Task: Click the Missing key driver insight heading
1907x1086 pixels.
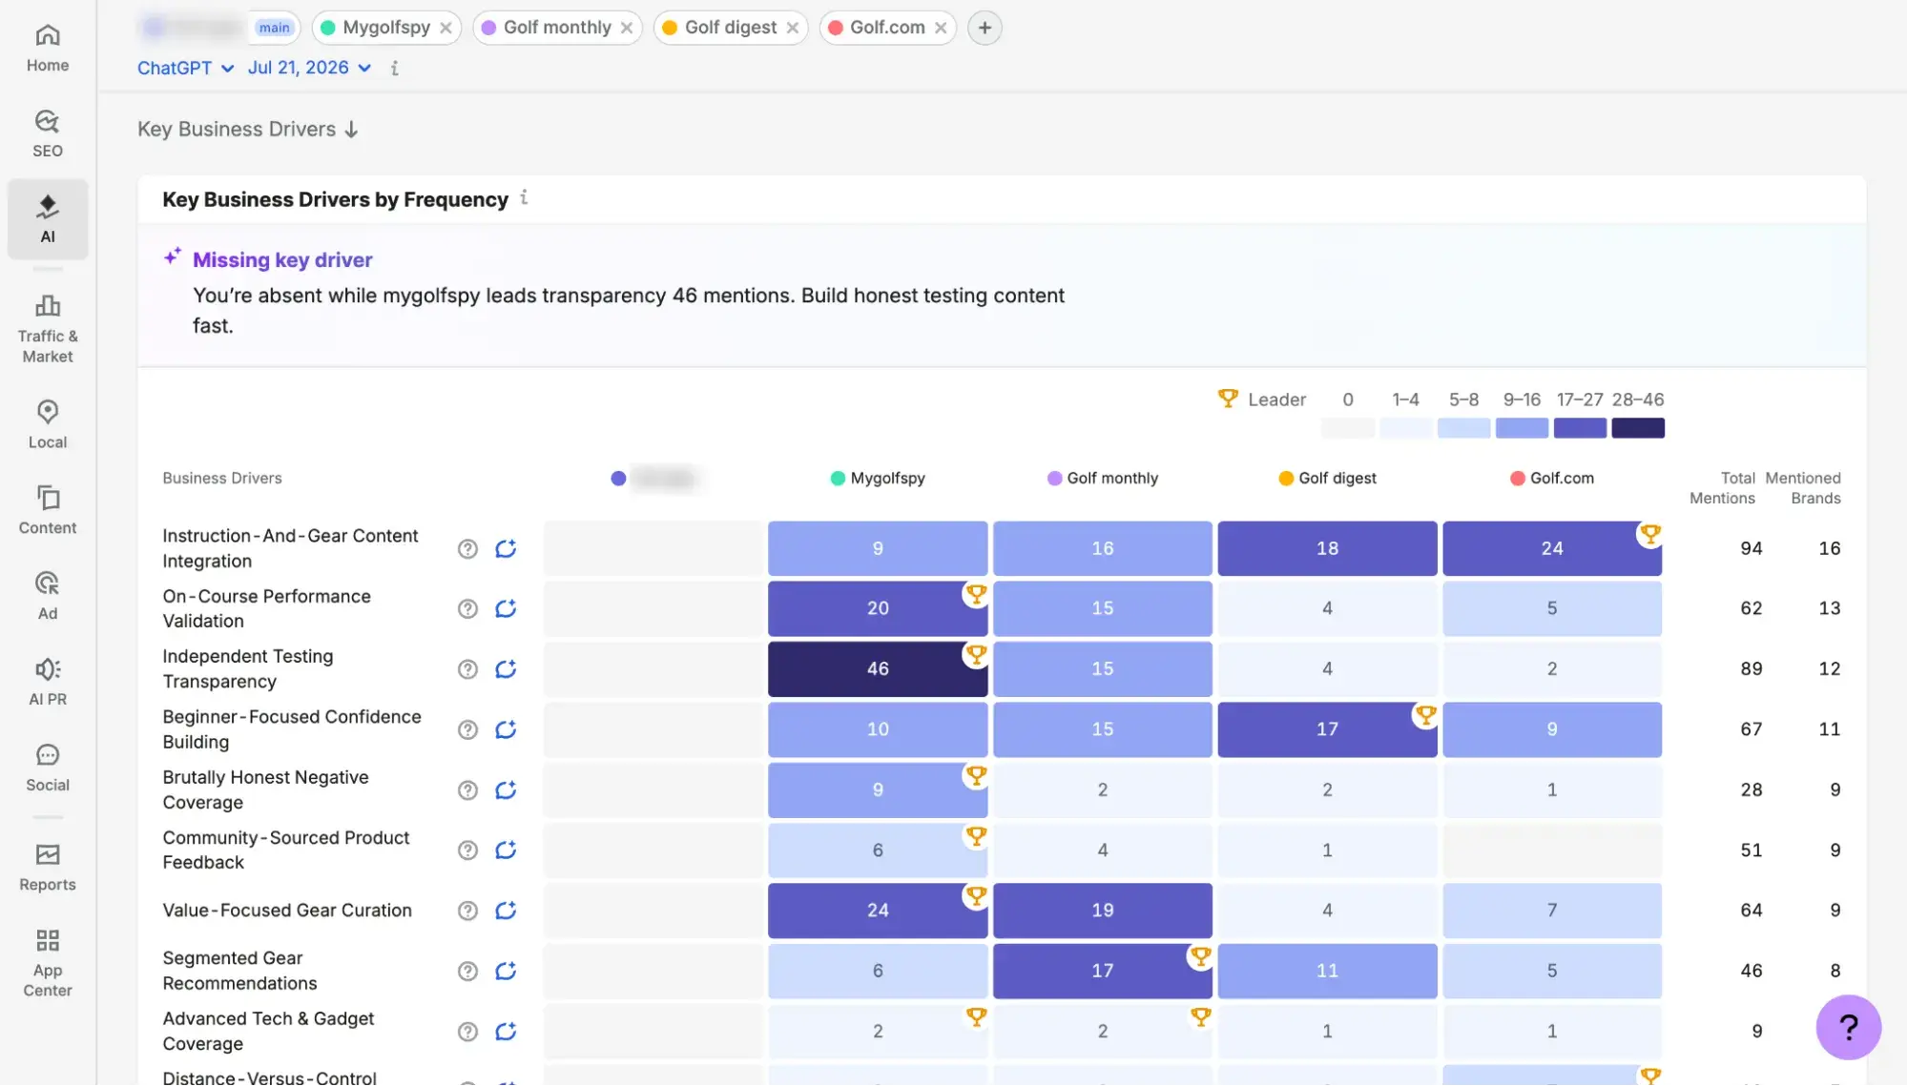Action: pos(282,259)
